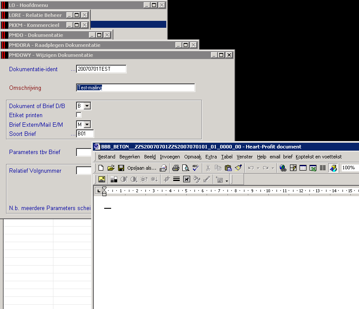Click the Insert Picture icon
The image size is (359, 309).
tap(102, 179)
